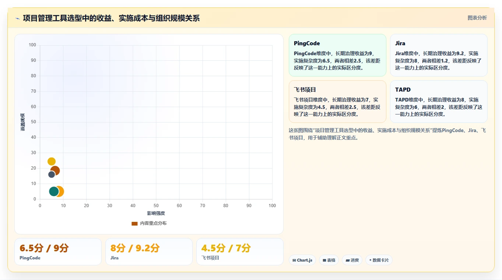Click the chart title about 项目管理工具选型

111,18
